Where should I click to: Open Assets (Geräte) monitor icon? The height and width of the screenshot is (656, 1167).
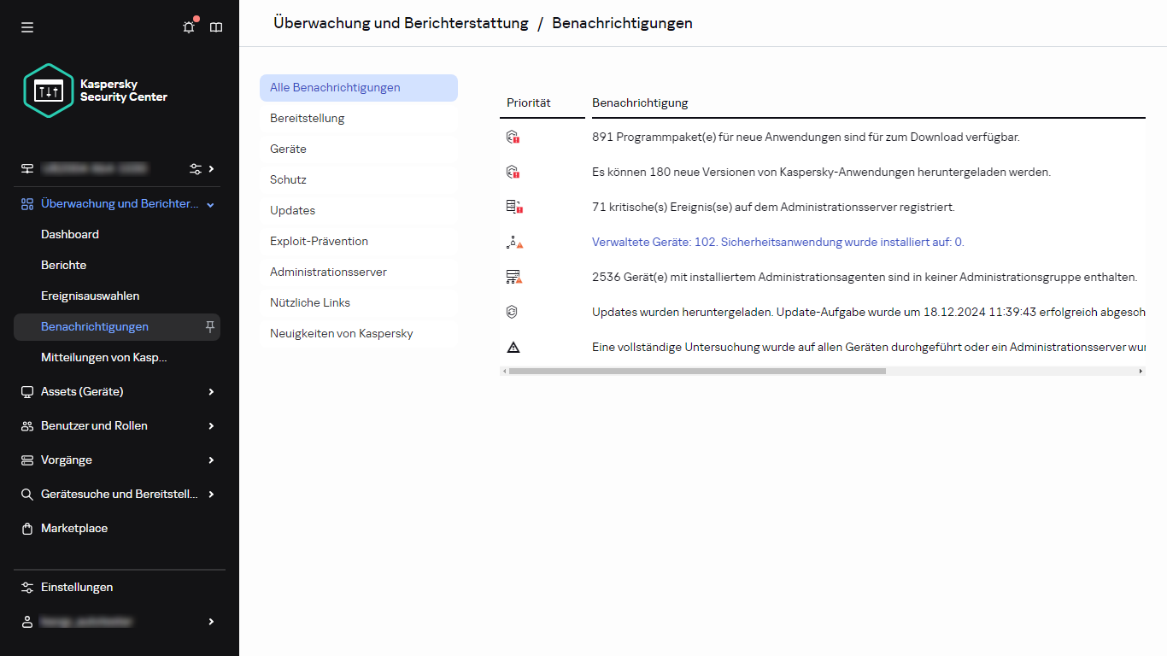click(x=26, y=391)
